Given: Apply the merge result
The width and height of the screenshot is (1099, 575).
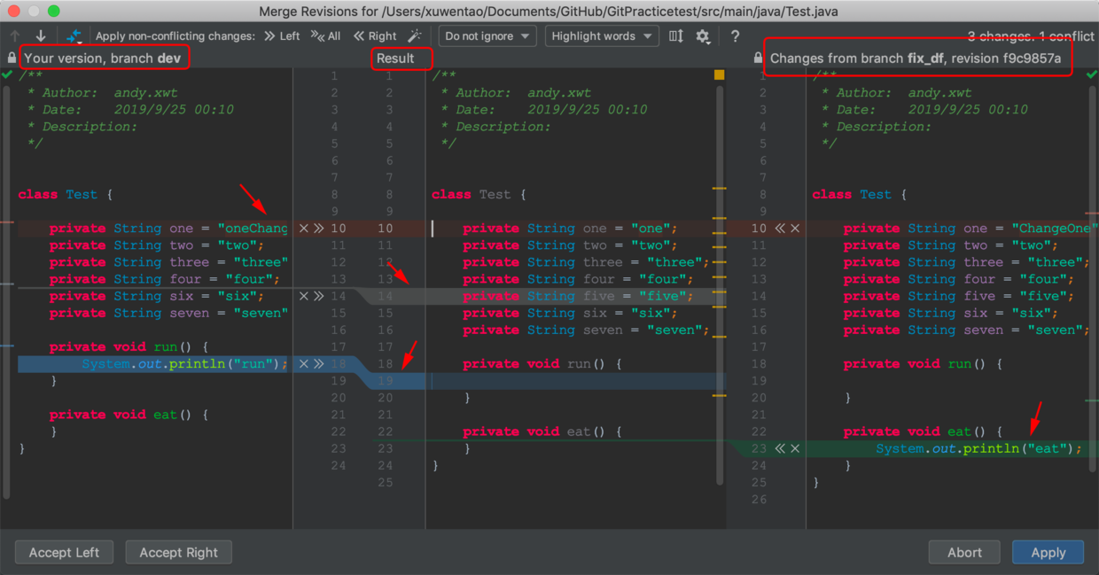Looking at the screenshot, I should point(1048,552).
